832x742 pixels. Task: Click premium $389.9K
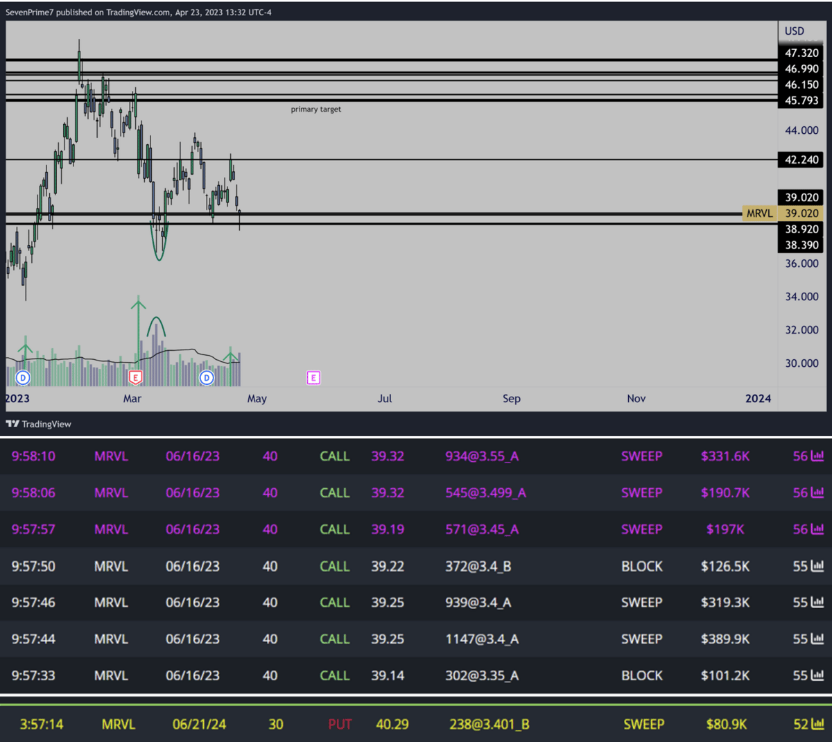[725, 639]
